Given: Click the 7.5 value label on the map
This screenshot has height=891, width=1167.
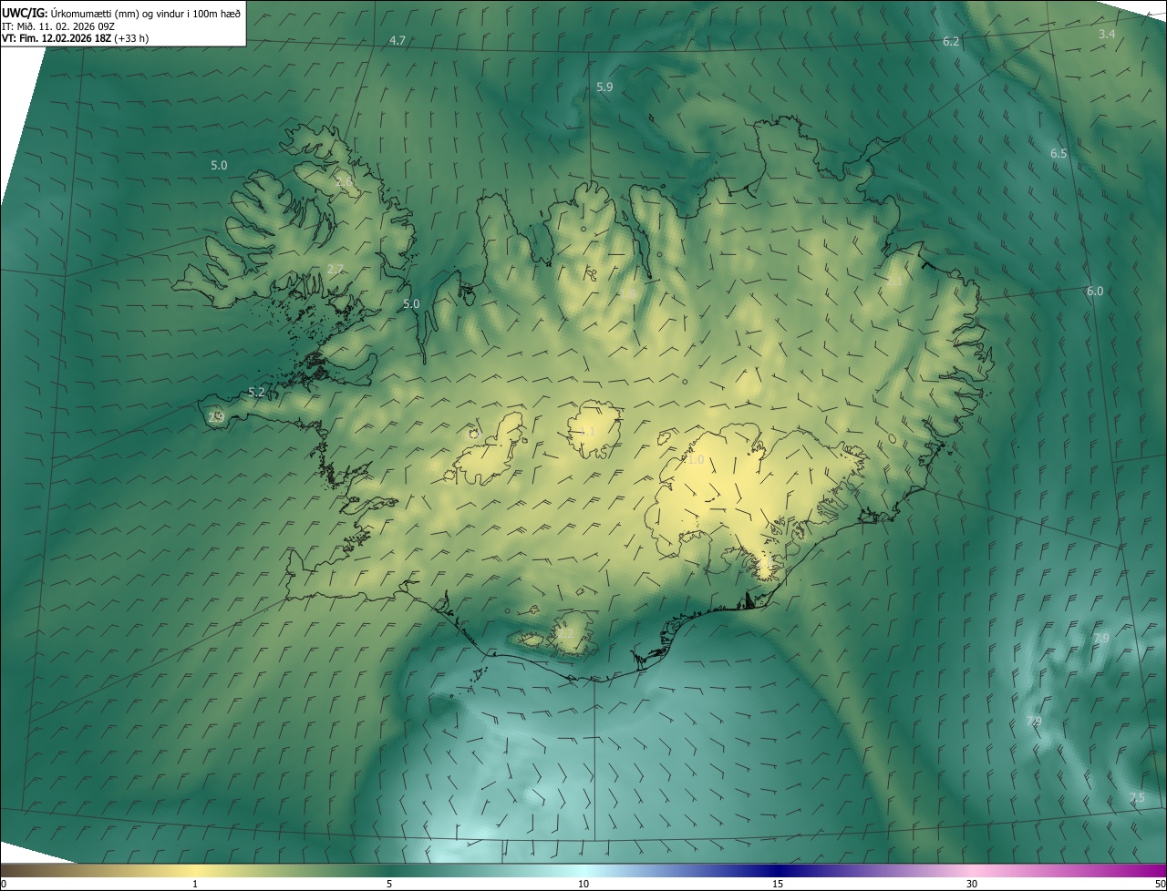Looking at the screenshot, I should coord(1137,798).
